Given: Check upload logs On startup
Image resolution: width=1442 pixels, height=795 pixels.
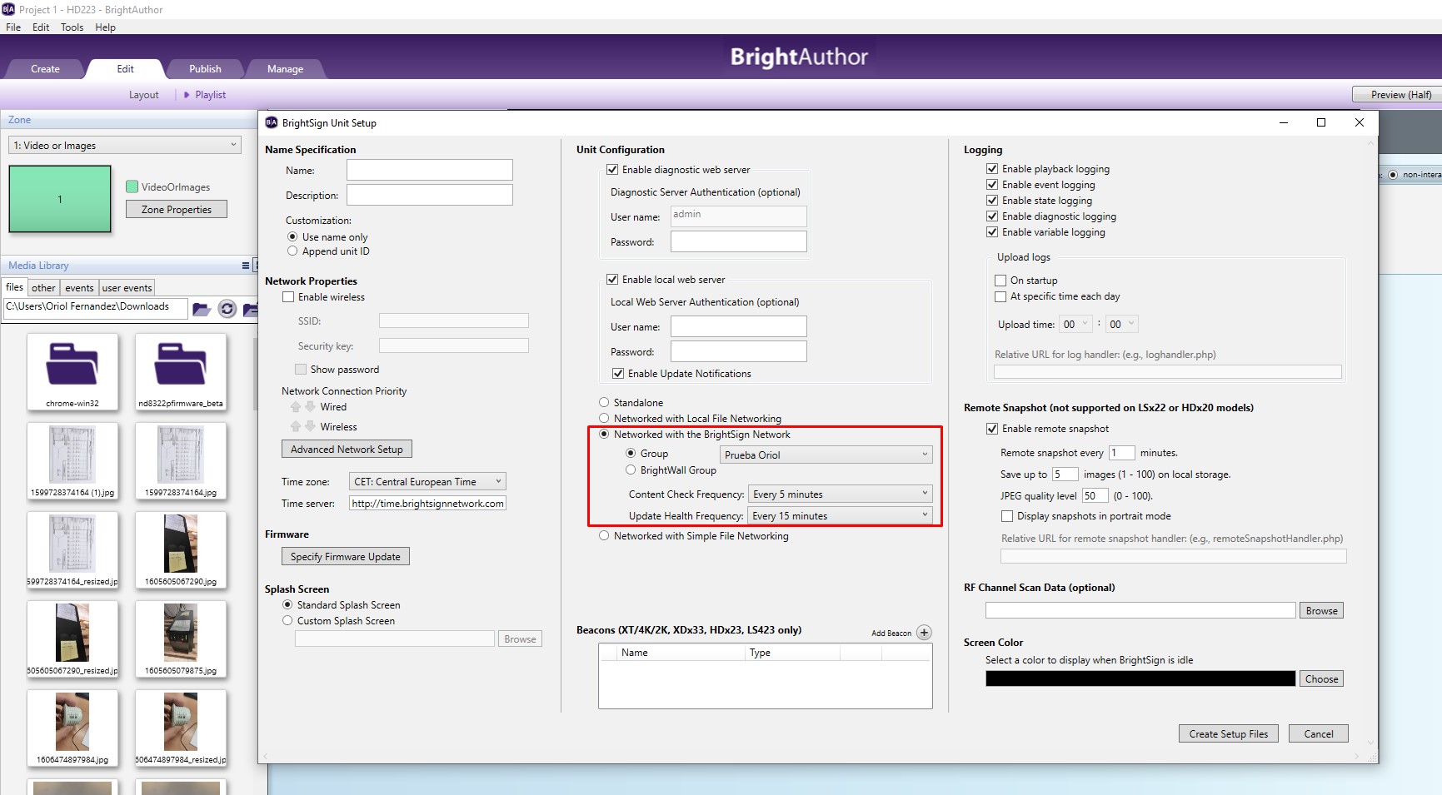Looking at the screenshot, I should point(1000,281).
